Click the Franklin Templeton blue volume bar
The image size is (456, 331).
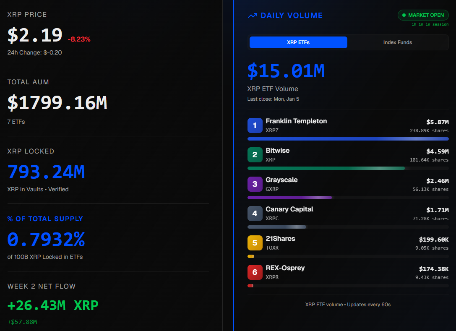pyautogui.click(x=348, y=139)
